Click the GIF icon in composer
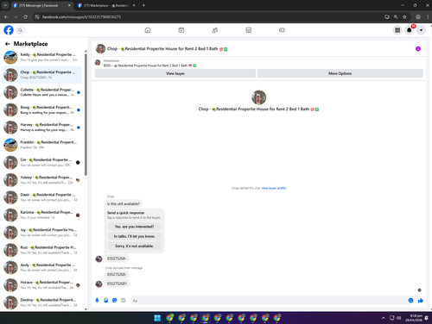Viewport: 432px width, 324px height. (x=124, y=300)
